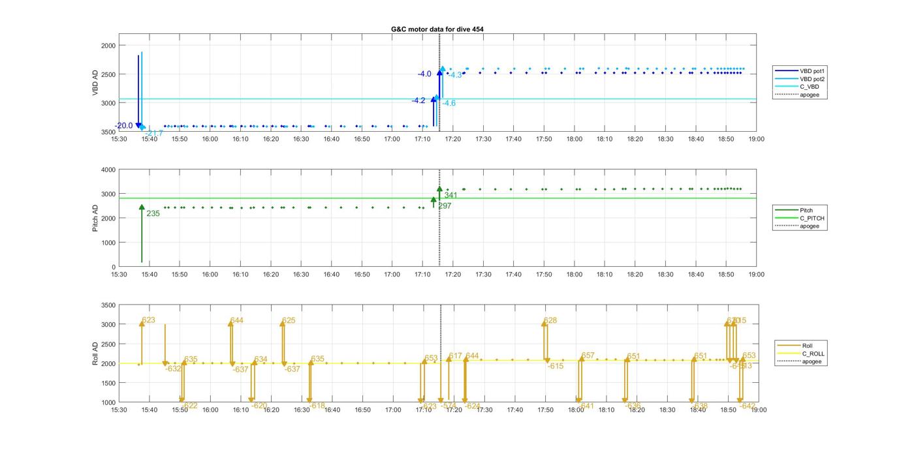The width and height of the screenshot is (914, 452).
Task: Click the '-4.0' VBD data label
Action: tap(424, 74)
